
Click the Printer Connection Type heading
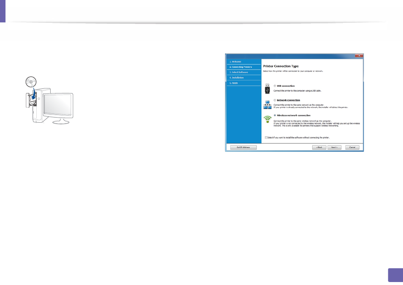[x=280, y=66]
